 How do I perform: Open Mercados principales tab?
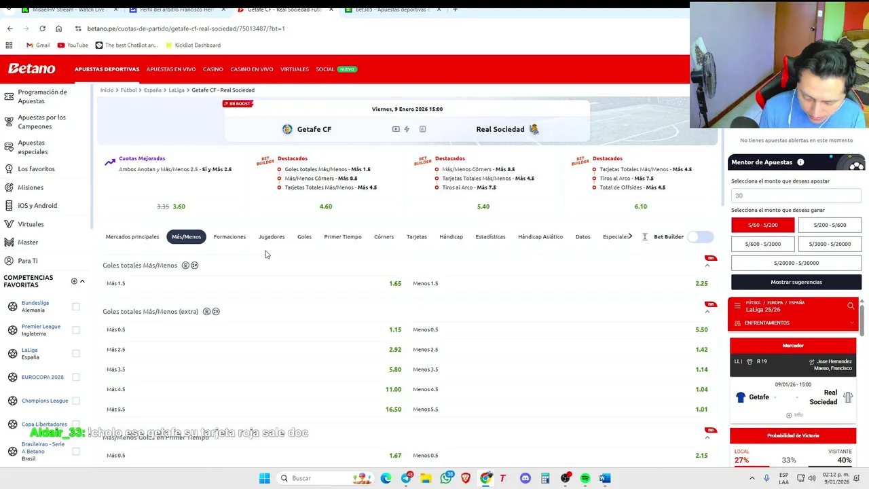(x=132, y=236)
